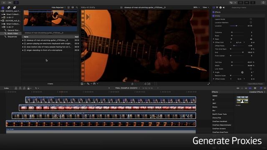Click the Share export icon
Viewport: 267px width, 150px height.
(263, 2)
